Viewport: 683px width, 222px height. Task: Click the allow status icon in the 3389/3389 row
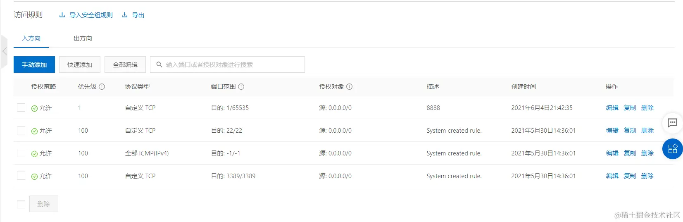point(34,177)
